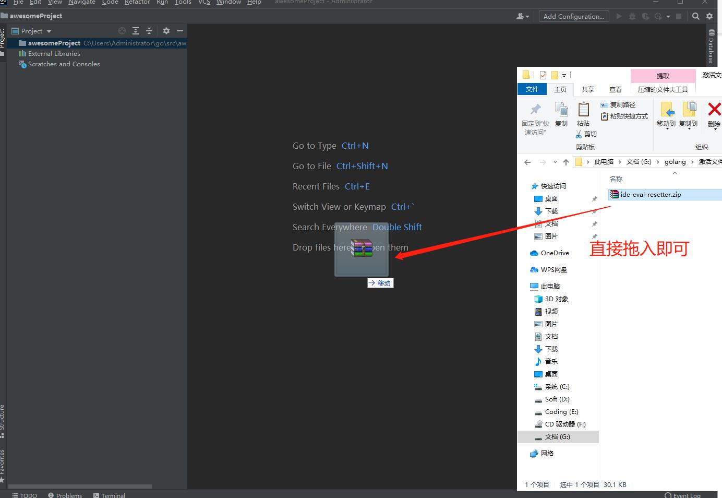Click Add Configuration... button
The height and width of the screenshot is (498, 722).
tap(573, 16)
